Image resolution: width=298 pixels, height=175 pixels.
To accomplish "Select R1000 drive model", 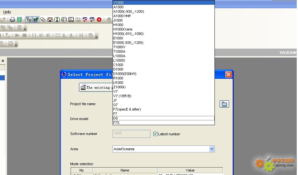I will [x=164, y=78].
